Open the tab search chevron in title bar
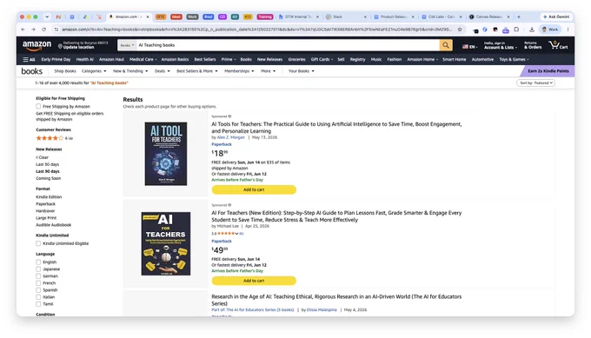591x338 pixels. click(47, 17)
